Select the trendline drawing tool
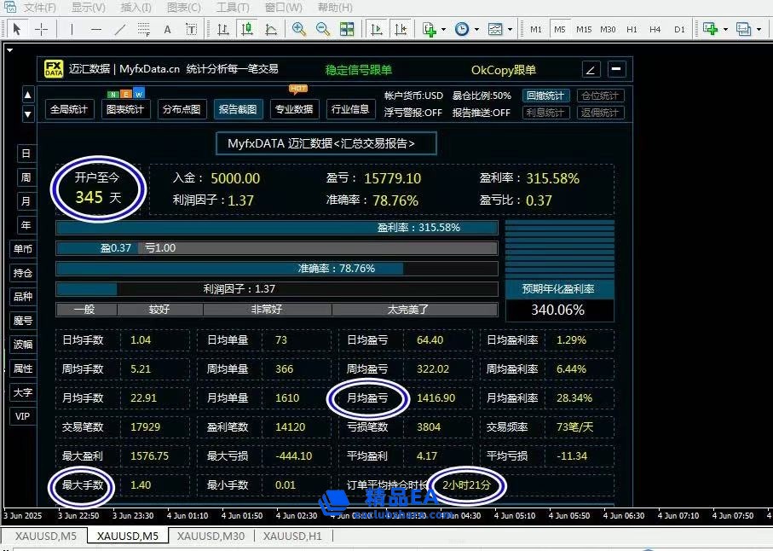 [x=120, y=30]
